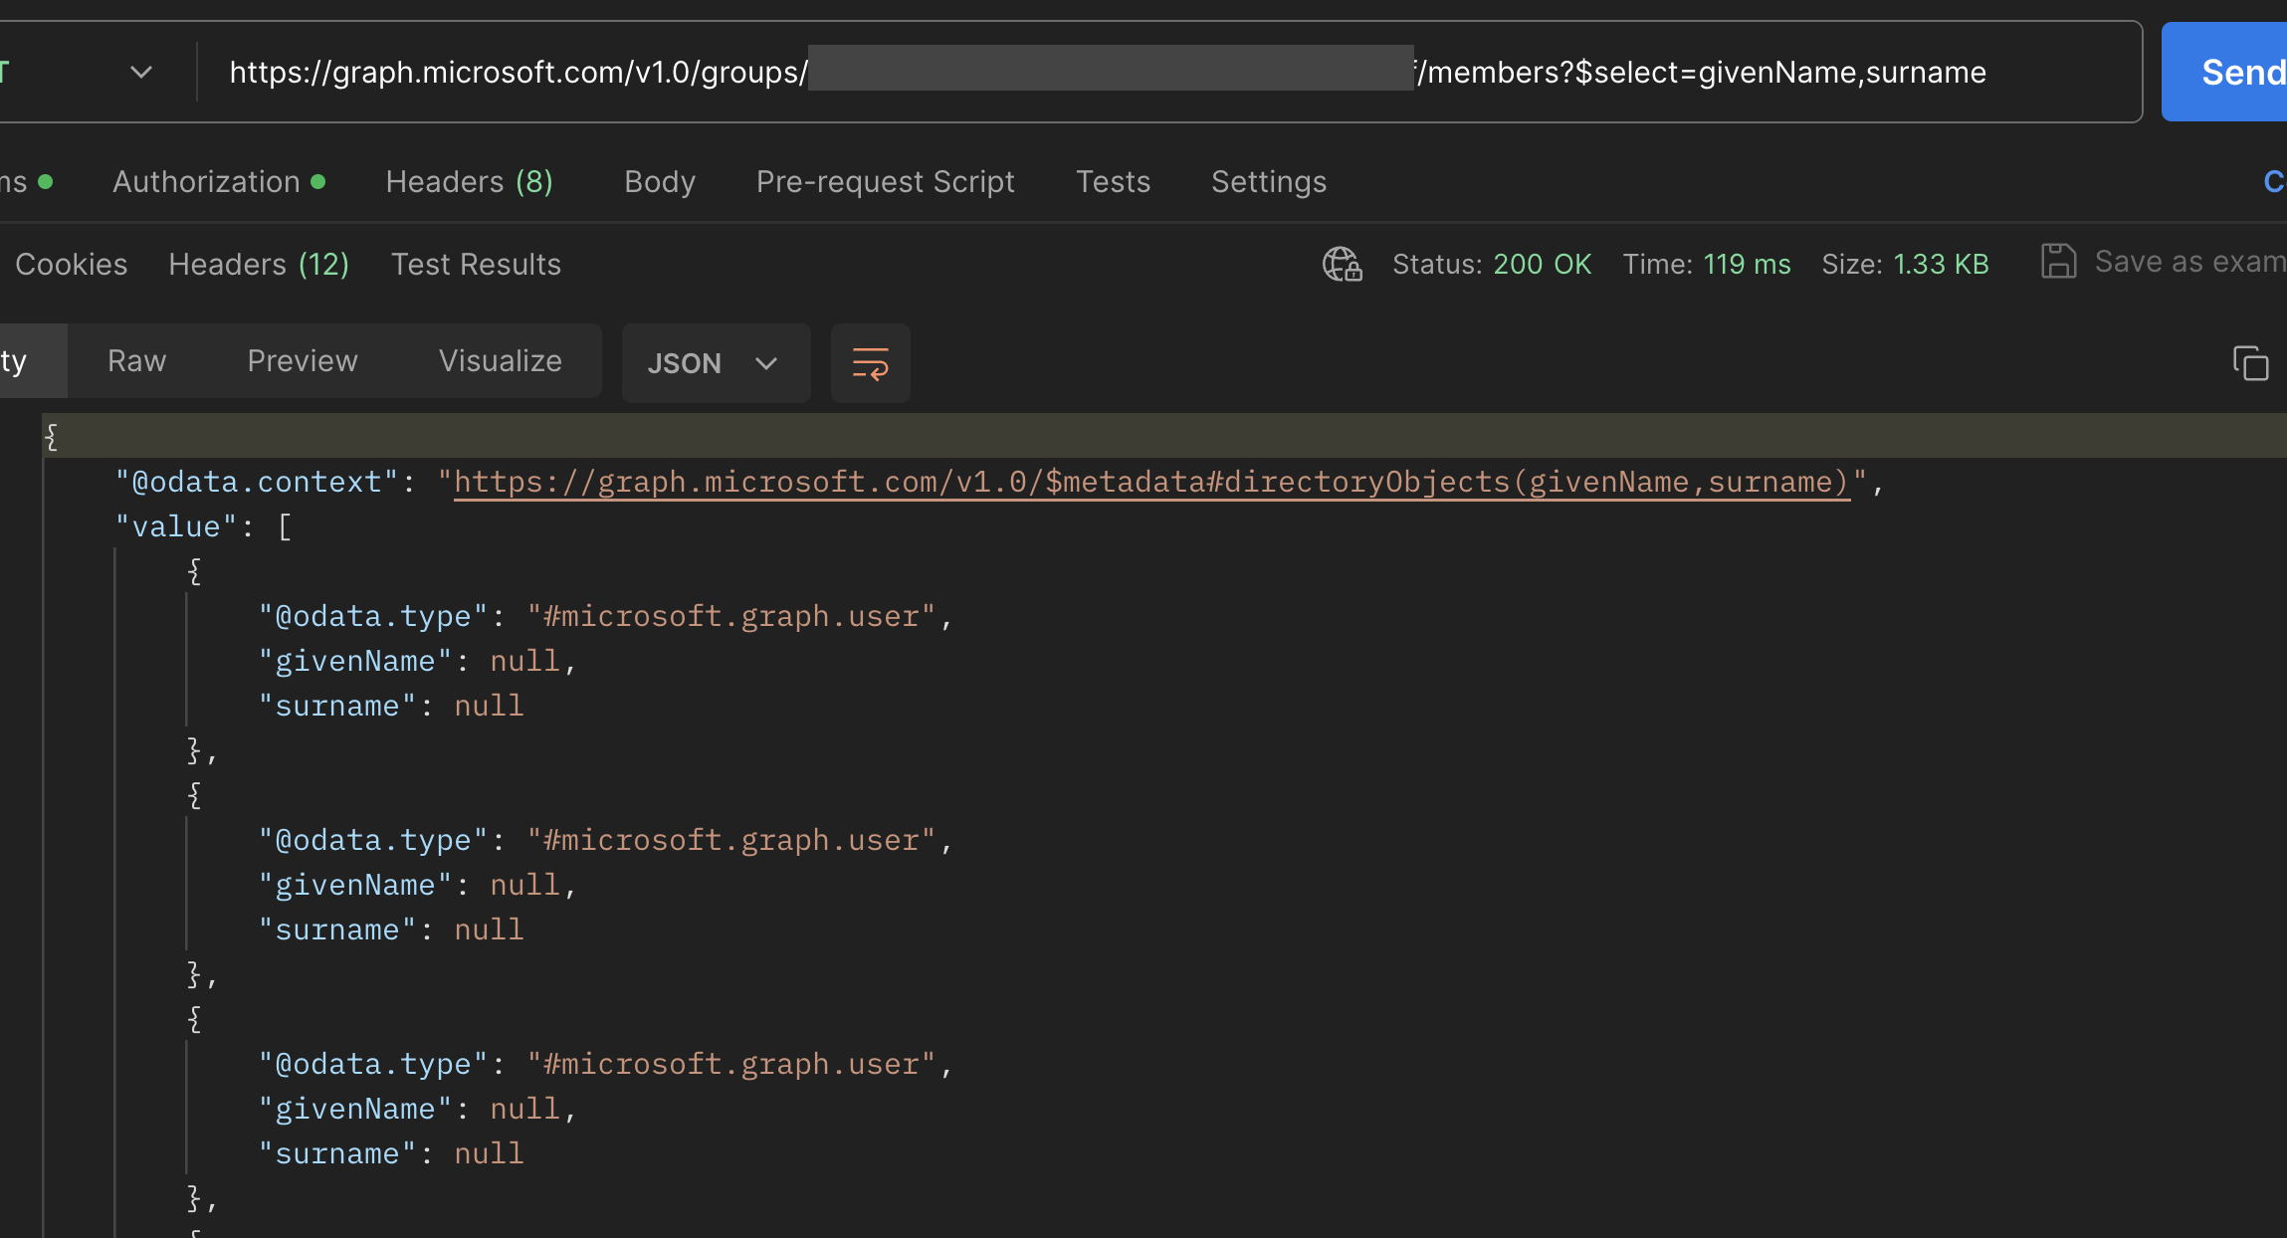
Task: Click the network globe lock icon
Action: 1342,264
